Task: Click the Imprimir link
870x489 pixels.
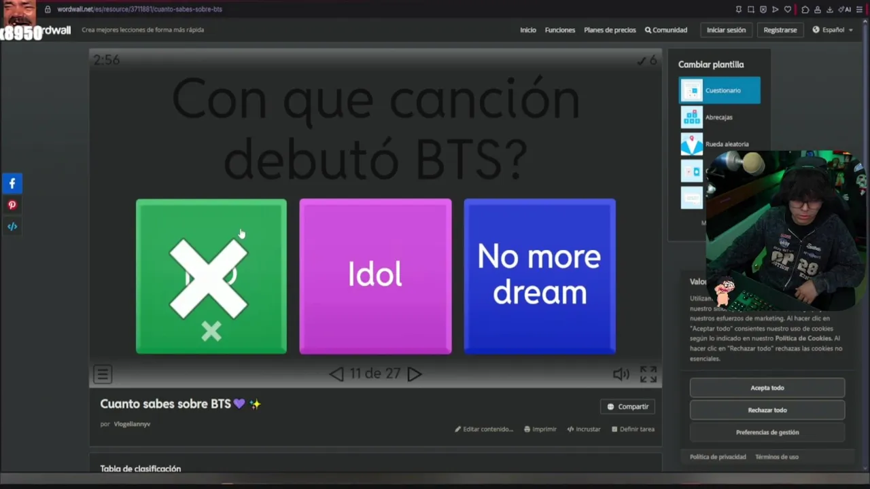Action: [x=540, y=429]
